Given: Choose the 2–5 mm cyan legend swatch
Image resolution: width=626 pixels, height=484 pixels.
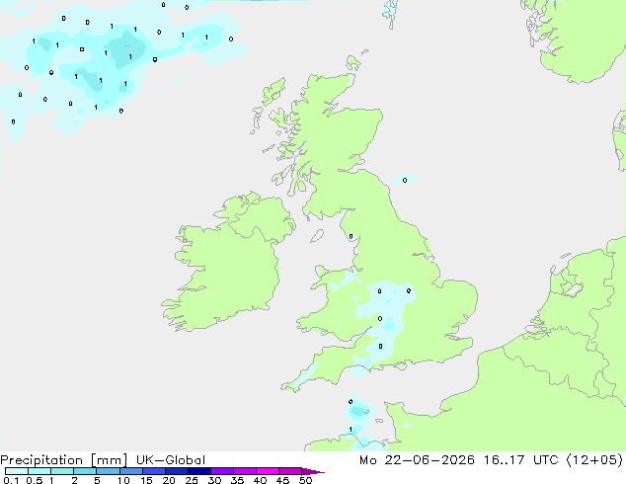Looking at the screenshot, I should click(x=85, y=471).
